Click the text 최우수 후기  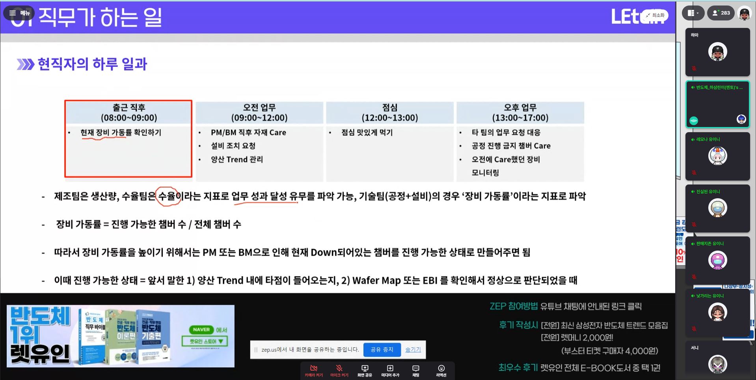pos(518,367)
